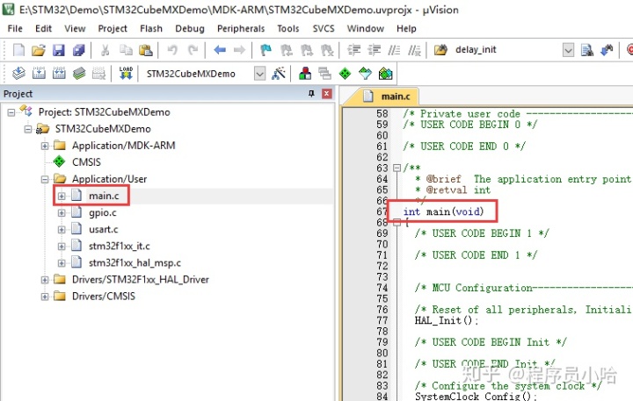Screen dimensions: 633x401
Task: Switch to the main.c editor tab
Action: [x=386, y=97]
